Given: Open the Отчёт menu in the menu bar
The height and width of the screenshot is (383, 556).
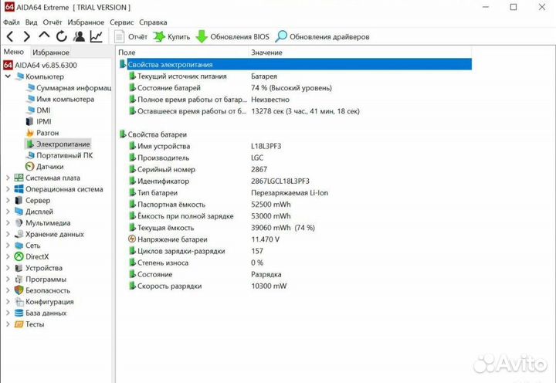Looking at the screenshot, I should (53, 22).
